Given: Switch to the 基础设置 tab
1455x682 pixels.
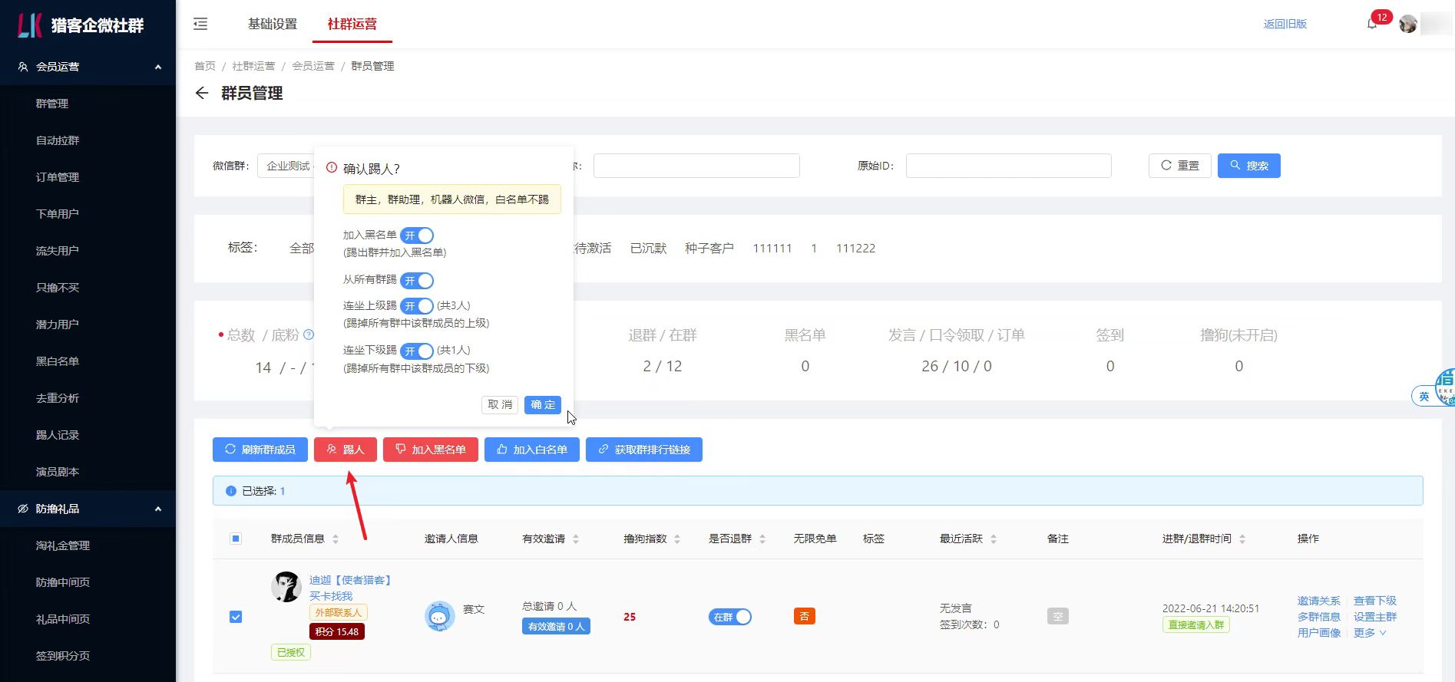Looking at the screenshot, I should pyautogui.click(x=272, y=24).
